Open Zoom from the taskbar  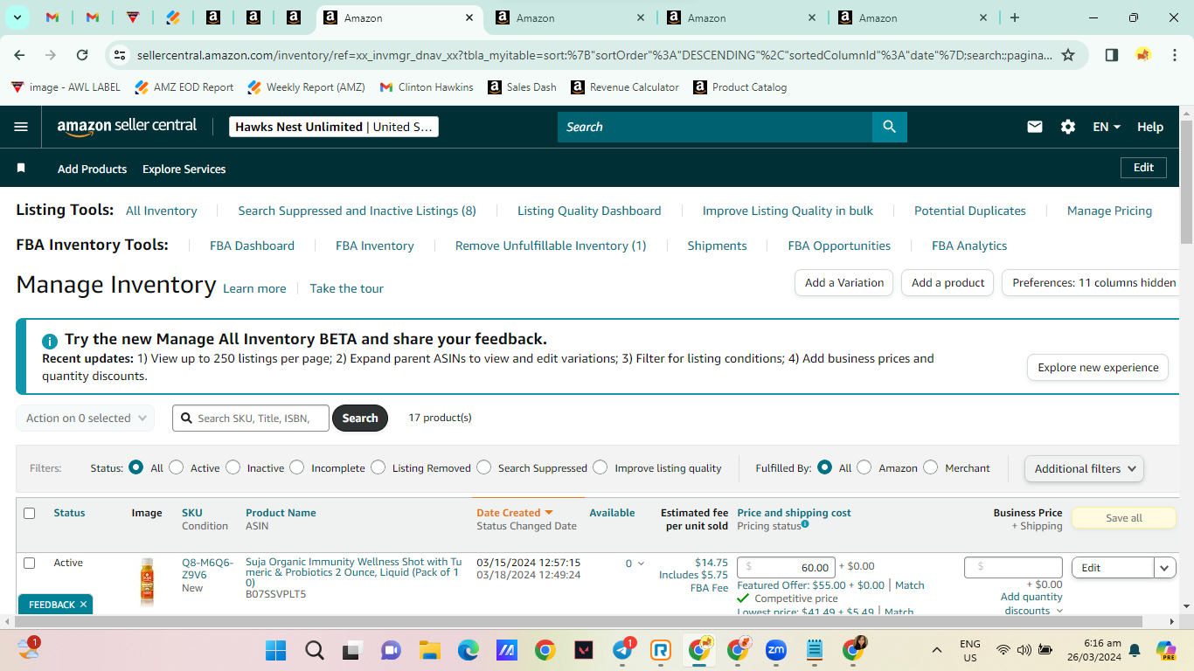click(776, 650)
